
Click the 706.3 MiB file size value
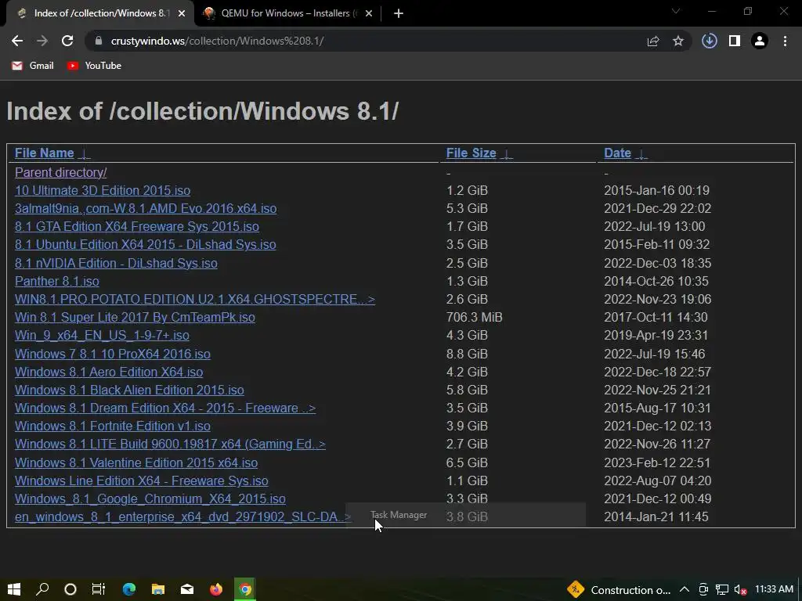tap(474, 318)
